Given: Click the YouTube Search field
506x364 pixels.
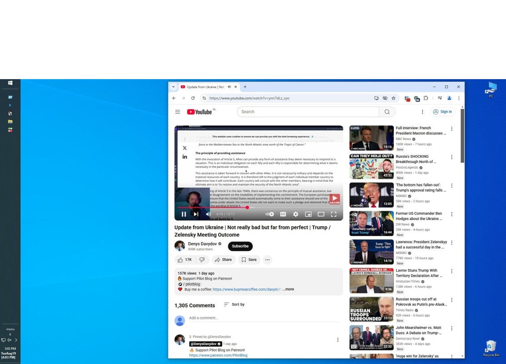Looking at the screenshot, I should tap(308, 112).
